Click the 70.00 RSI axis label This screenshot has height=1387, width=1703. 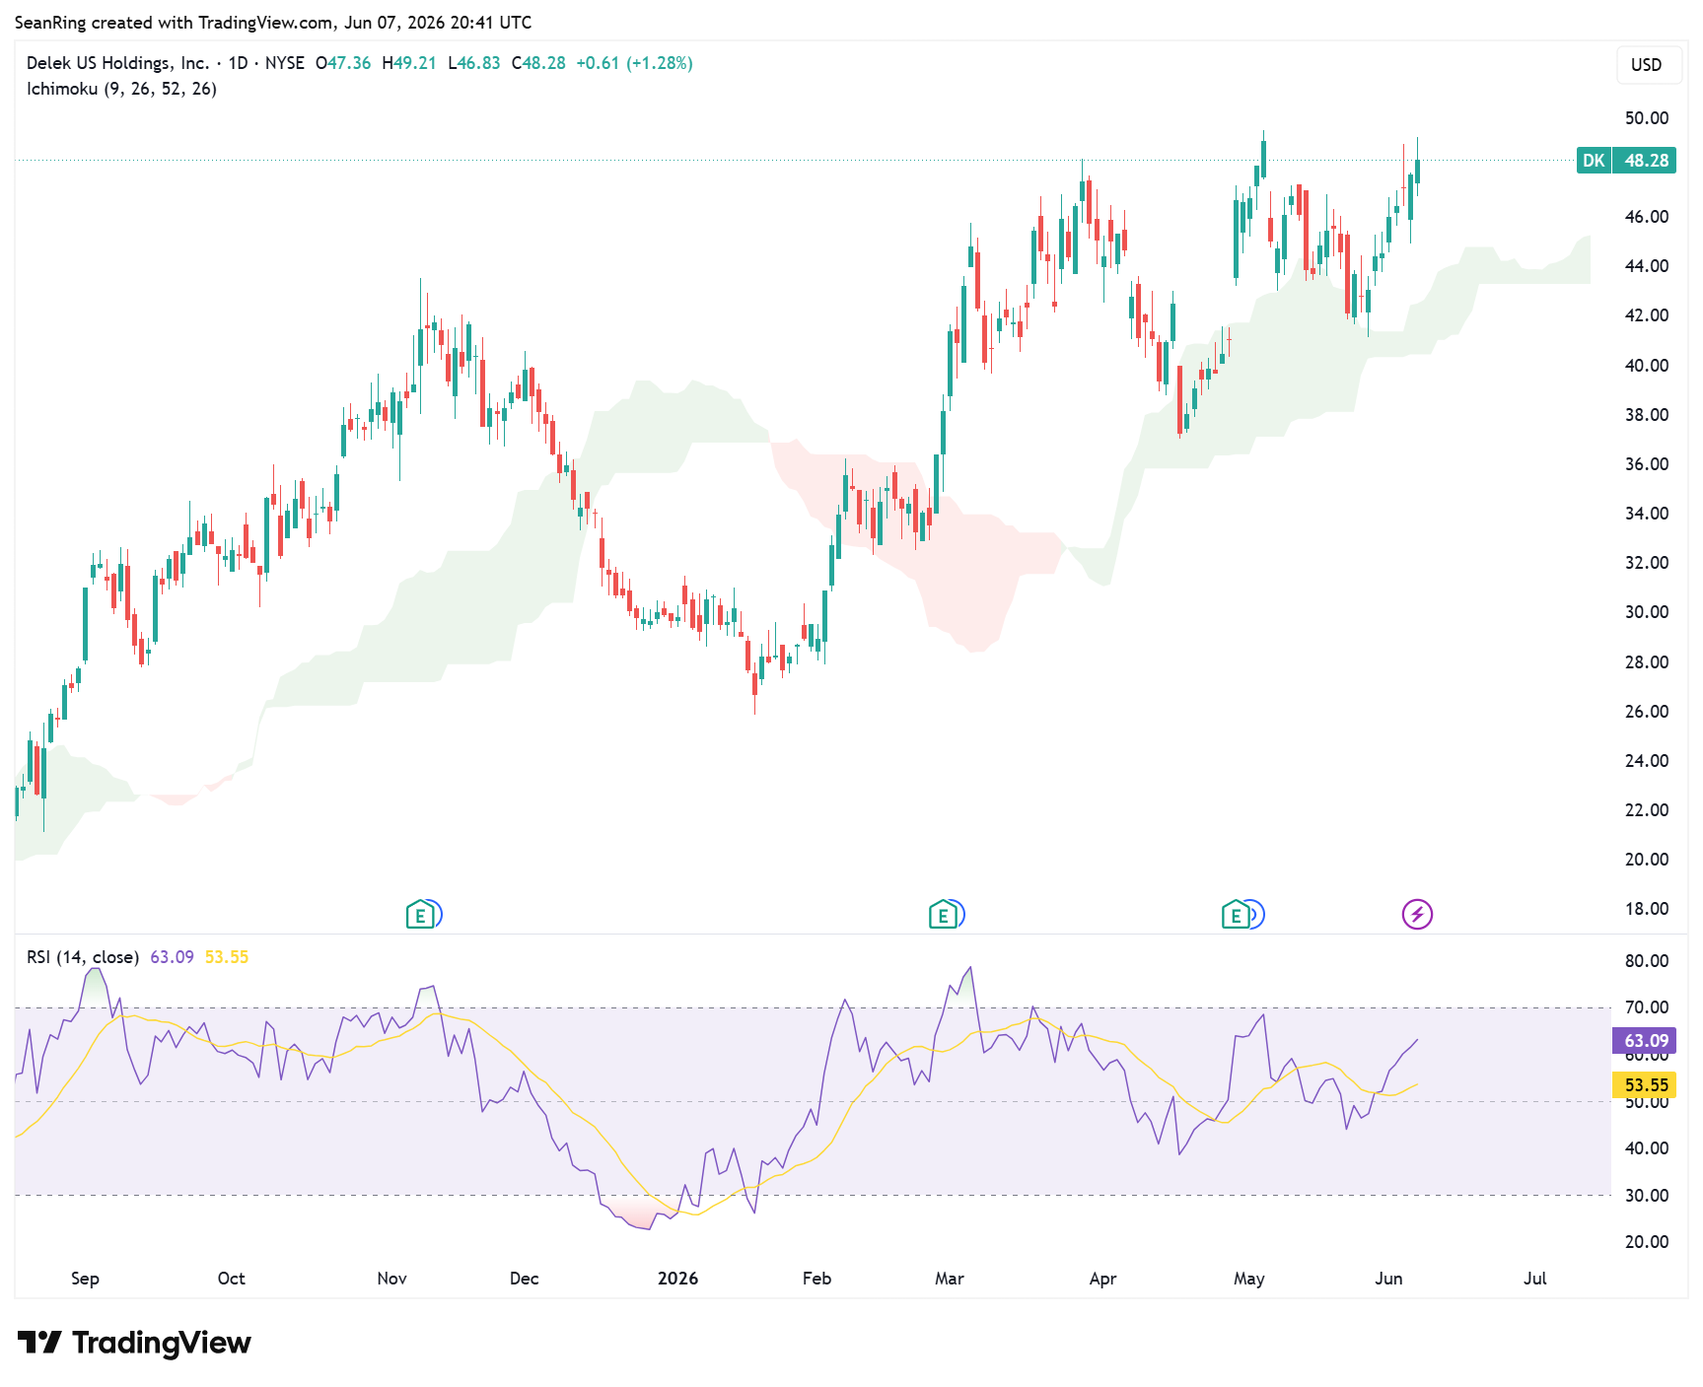coord(1646,1007)
